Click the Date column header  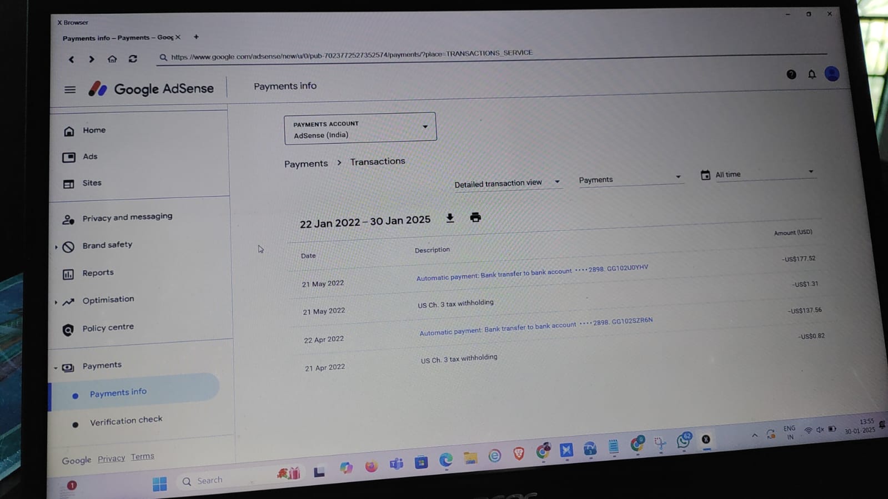pos(308,256)
